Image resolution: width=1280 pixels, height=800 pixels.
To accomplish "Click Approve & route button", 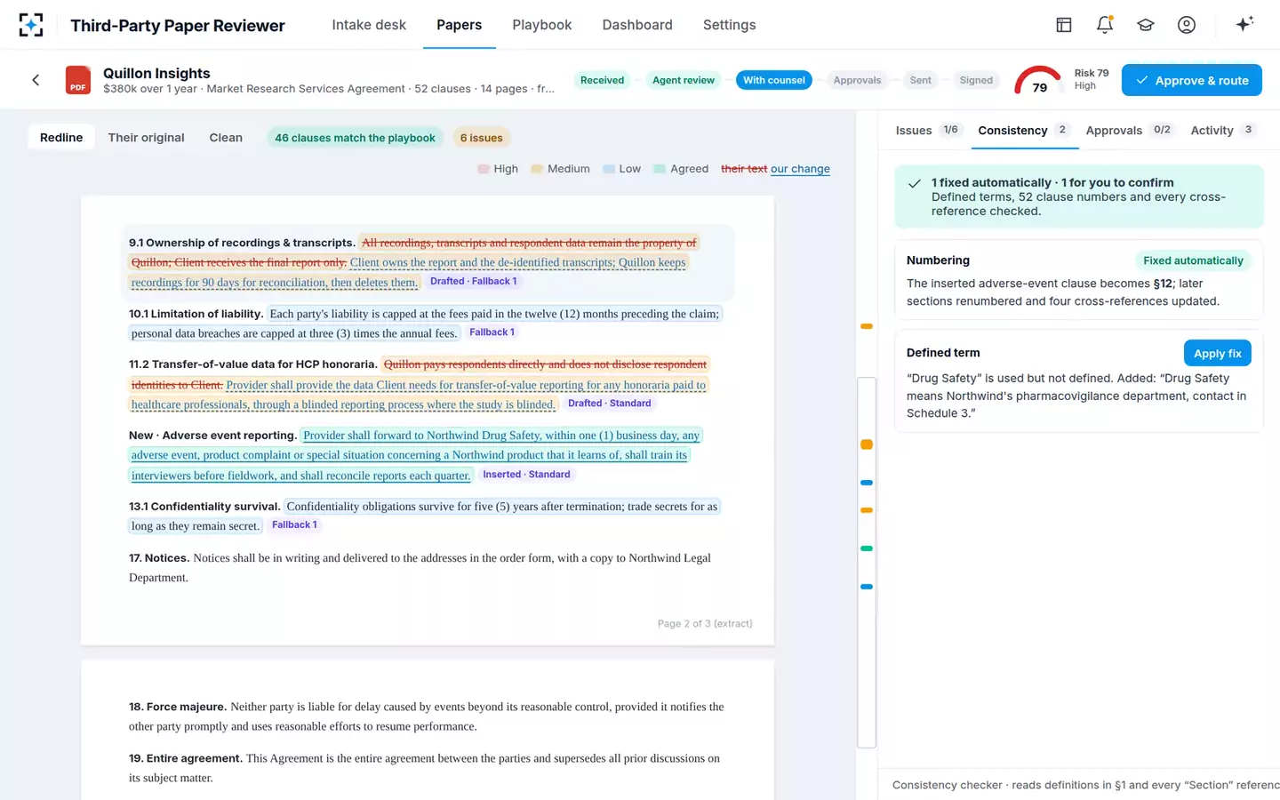I will pos(1191,80).
